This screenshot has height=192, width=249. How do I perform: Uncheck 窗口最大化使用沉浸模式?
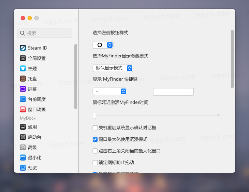95,139
